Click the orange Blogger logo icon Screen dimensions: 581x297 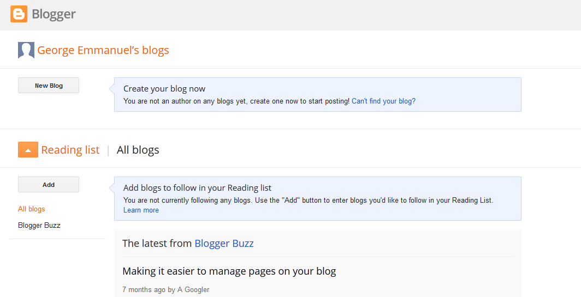(19, 14)
